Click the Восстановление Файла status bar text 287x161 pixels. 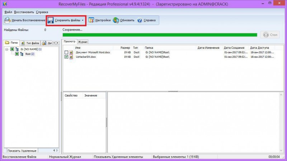[x=19, y=157]
